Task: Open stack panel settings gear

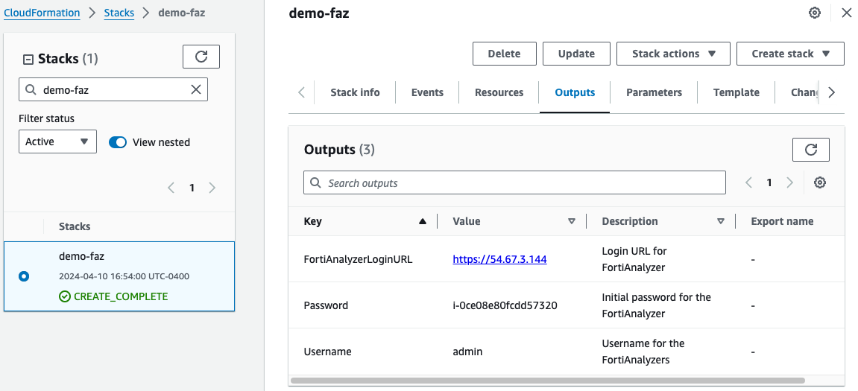Action: (815, 13)
